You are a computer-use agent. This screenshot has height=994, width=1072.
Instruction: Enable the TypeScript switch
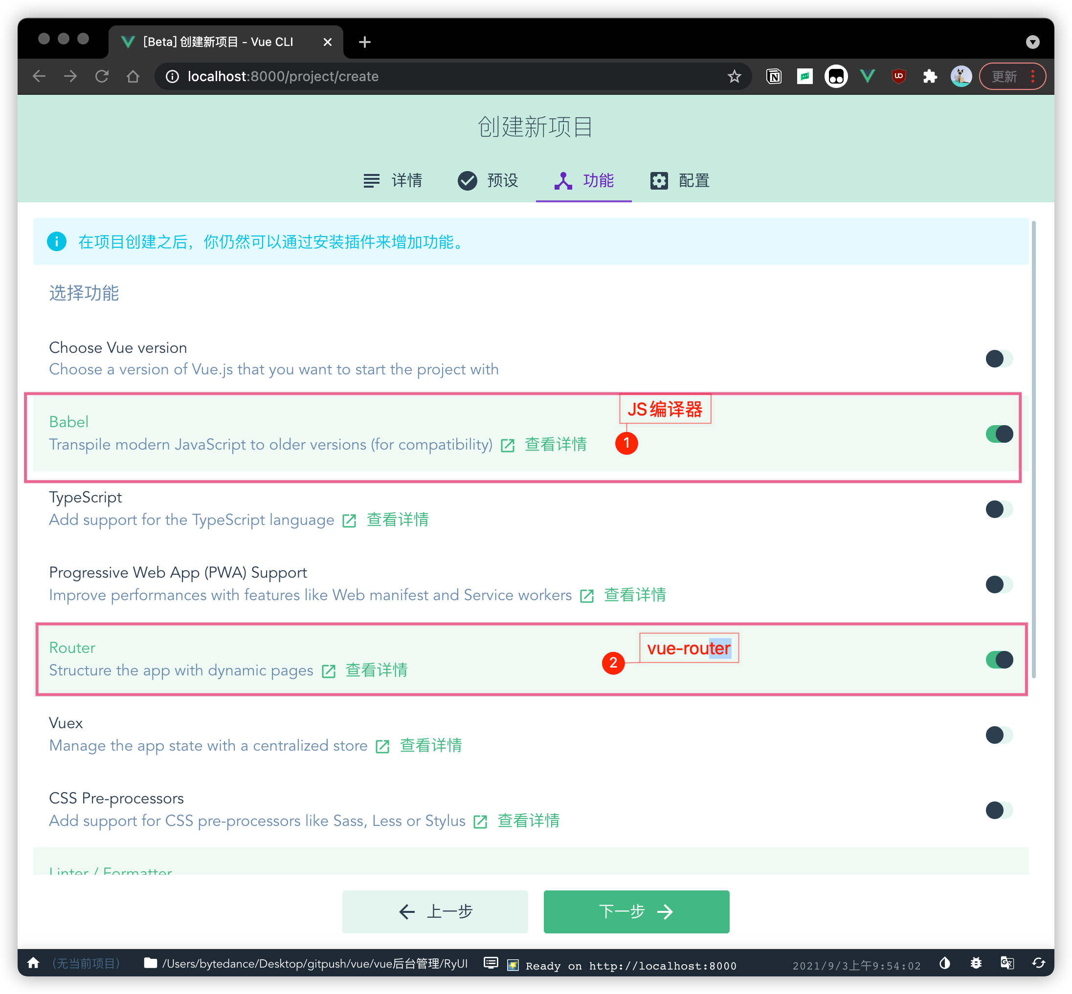coord(999,509)
